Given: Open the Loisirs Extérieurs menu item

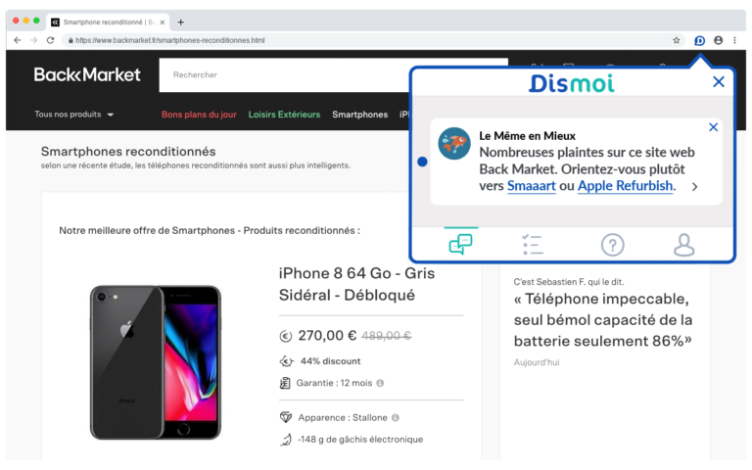Looking at the screenshot, I should pyautogui.click(x=284, y=115).
